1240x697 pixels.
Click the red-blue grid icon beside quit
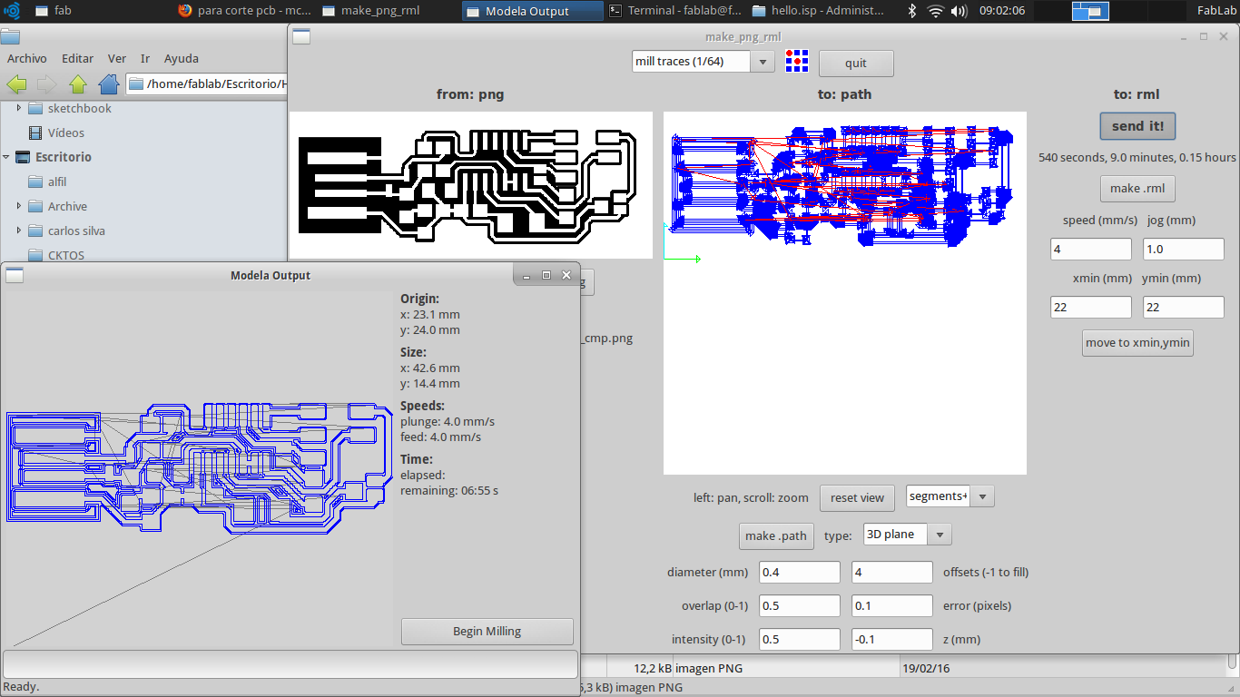[797, 62]
